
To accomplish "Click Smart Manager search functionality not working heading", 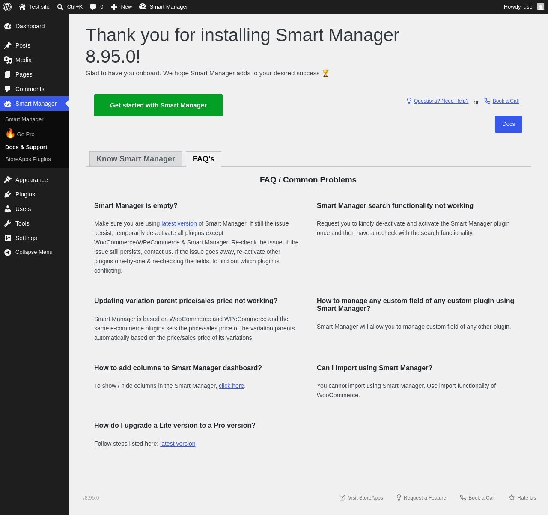I will [395, 206].
